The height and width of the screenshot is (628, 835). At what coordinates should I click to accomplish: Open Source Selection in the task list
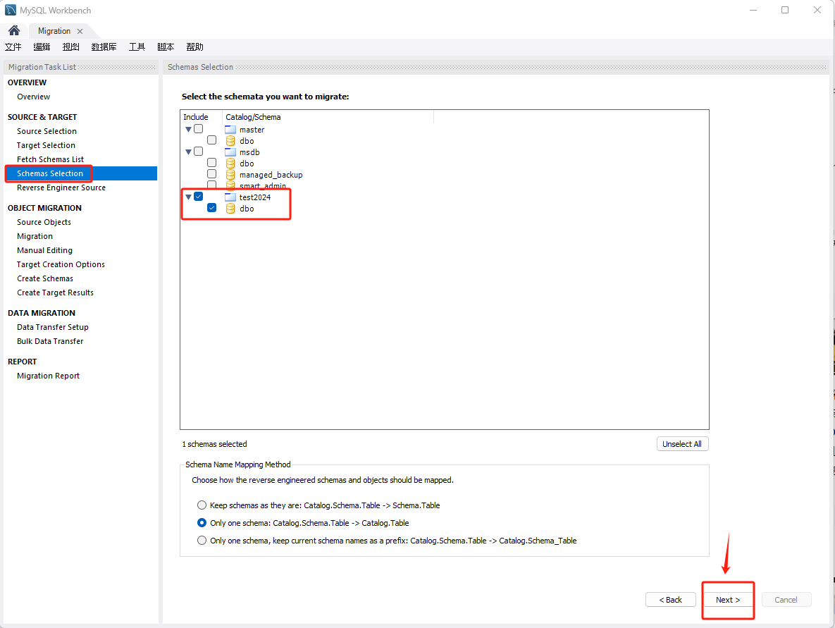[x=47, y=131]
